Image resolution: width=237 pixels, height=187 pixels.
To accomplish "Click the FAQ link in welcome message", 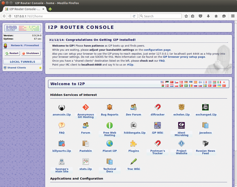I will [x=162, y=61].
